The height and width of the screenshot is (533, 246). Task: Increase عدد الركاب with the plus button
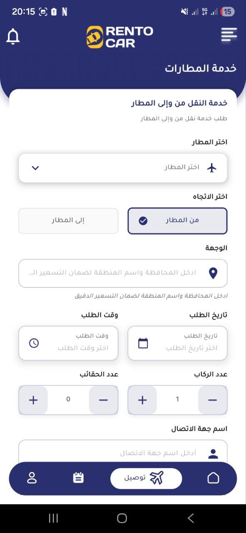pos(142,400)
